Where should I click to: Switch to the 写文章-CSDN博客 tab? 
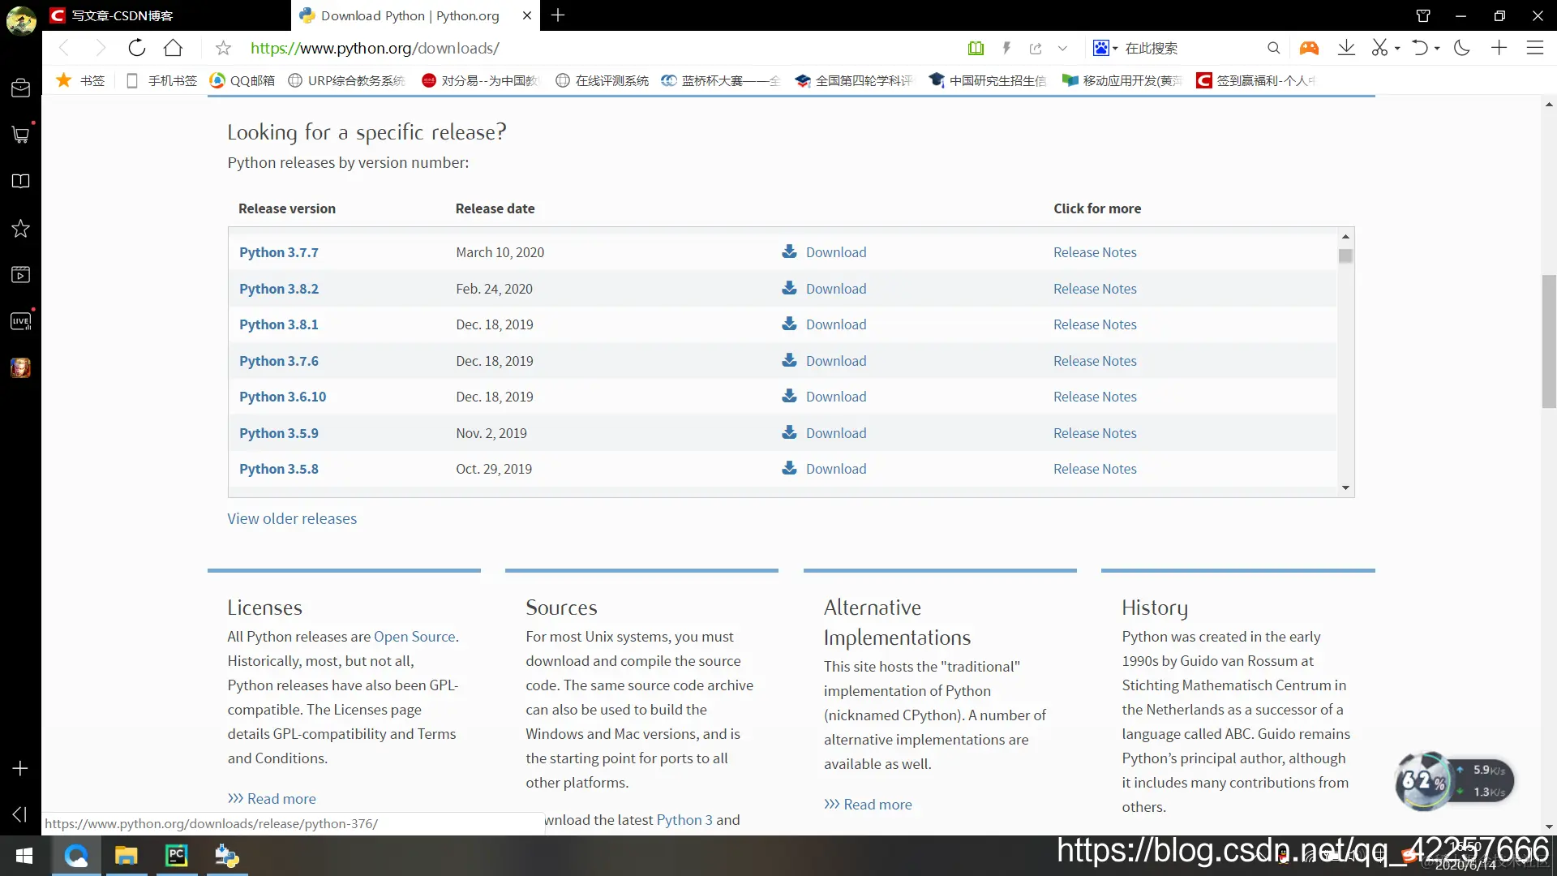(x=122, y=15)
